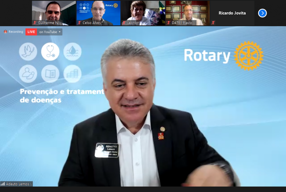This screenshot has height=192, width=286.
Task: Click the open book education icon
Action: coord(50,74)
